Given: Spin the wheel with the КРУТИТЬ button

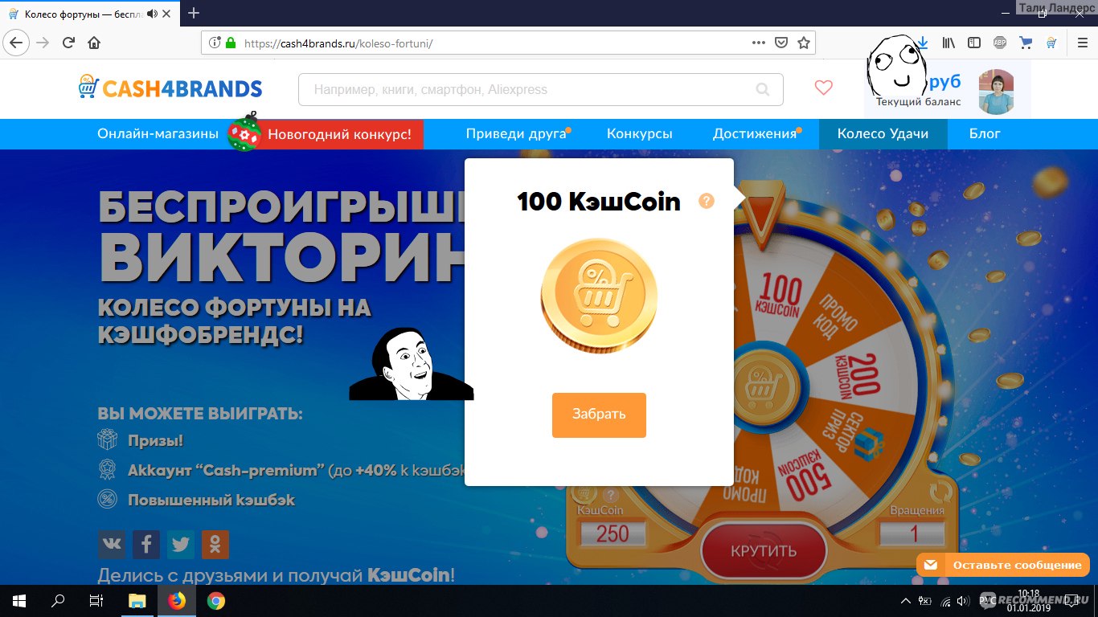Looking at the screenshot, I should click(x=764, y=551).
